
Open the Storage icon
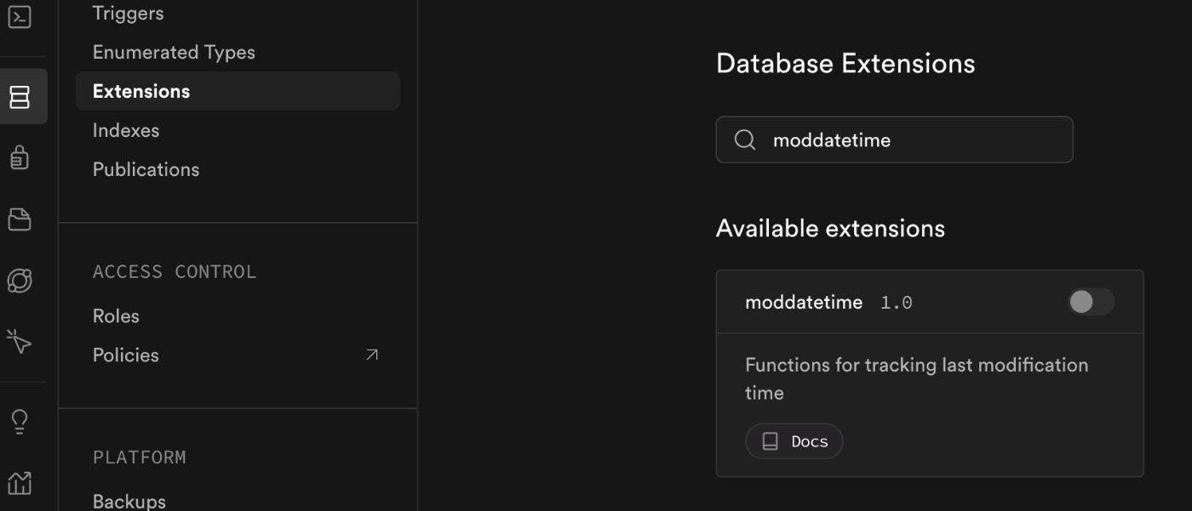(x=19, y=219)
